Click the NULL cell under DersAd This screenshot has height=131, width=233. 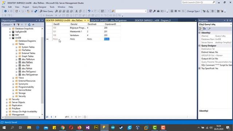click(78, 39)
